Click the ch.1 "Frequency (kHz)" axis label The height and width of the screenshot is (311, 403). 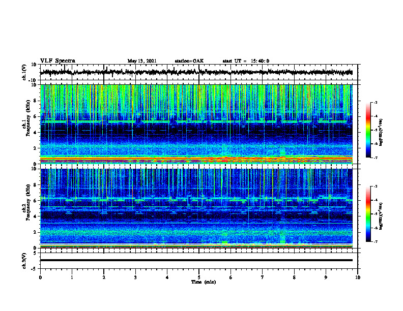coord(28,118)
